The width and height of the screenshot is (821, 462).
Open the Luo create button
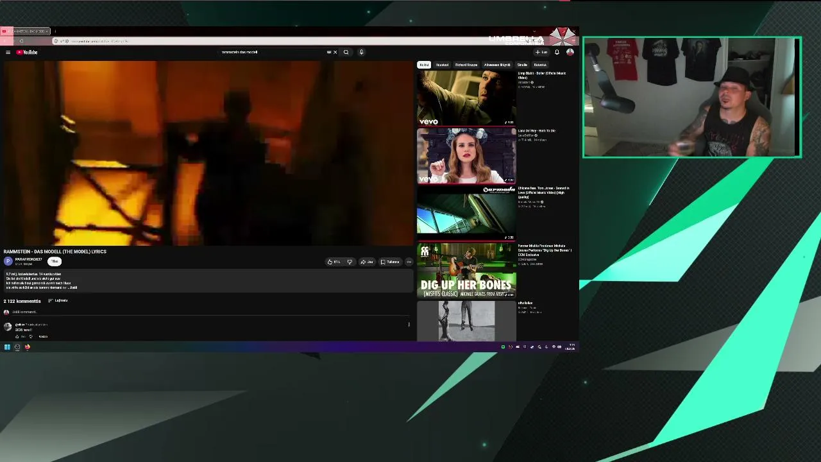[x=541, y=53]
